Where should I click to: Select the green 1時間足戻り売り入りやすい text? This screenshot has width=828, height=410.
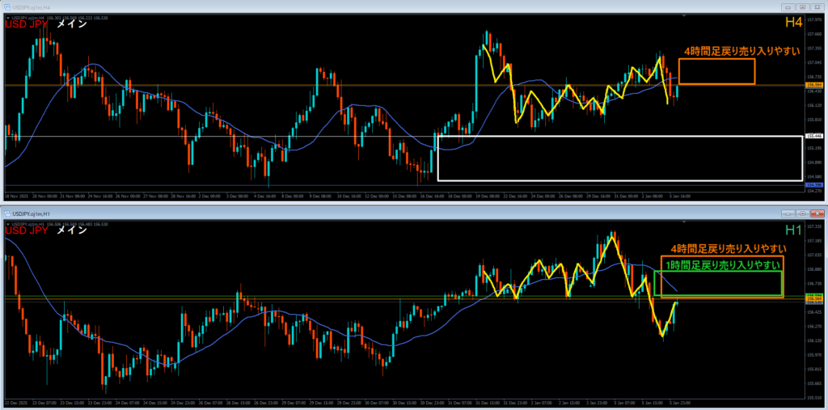coord(724,264)
